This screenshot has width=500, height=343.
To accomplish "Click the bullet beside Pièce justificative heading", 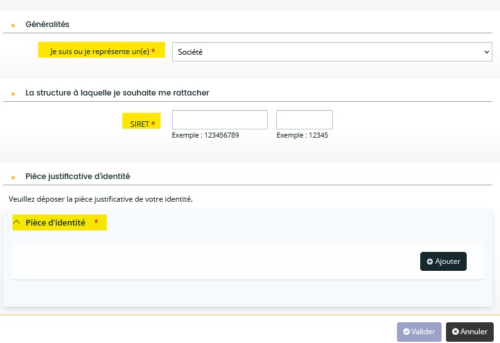I will tap(13, 178).
